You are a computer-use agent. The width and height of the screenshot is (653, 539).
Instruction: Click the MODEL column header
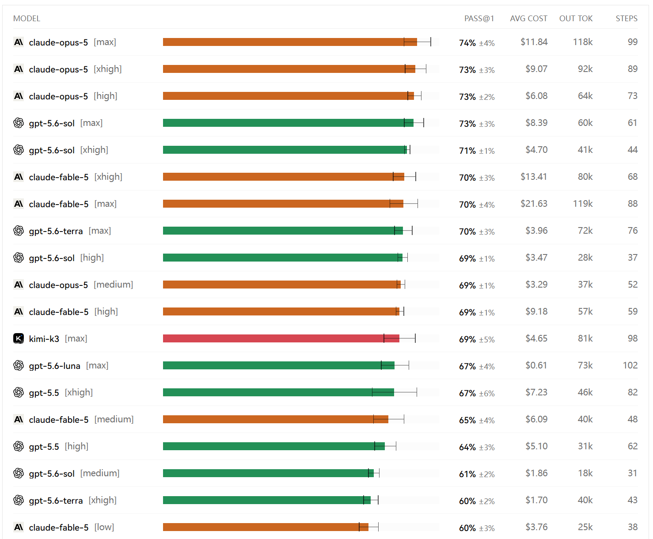(27, 19)
